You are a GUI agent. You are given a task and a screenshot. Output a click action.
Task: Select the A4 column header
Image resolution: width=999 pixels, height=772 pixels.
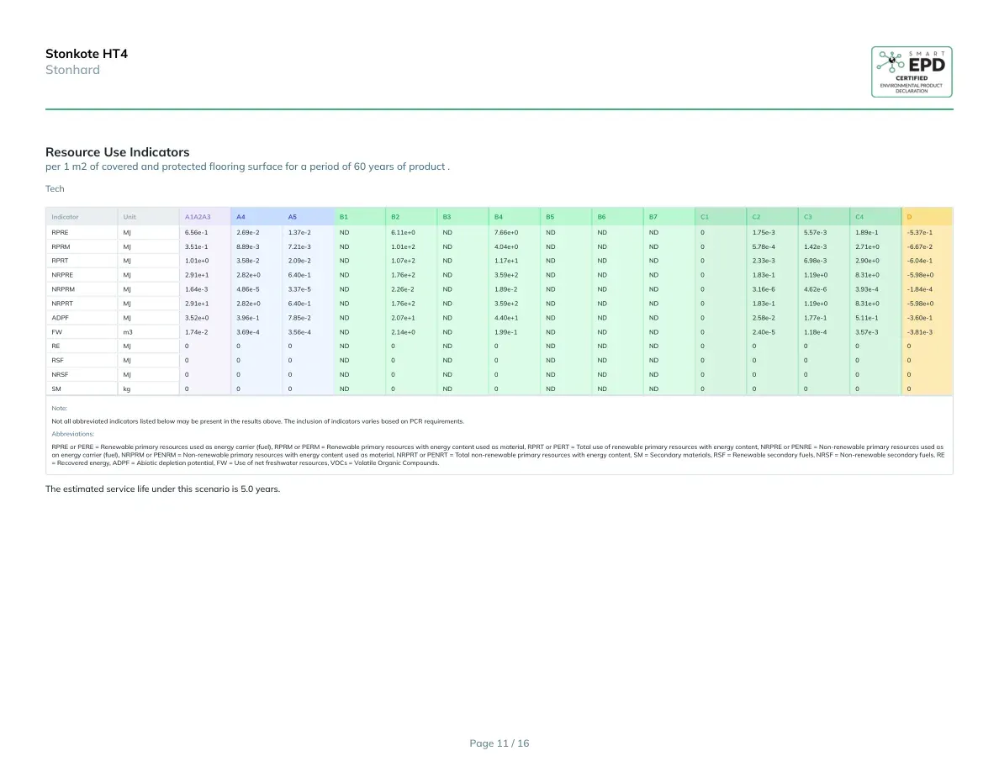(240, 217)
